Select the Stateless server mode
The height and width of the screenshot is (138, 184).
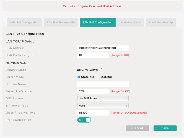[x=79, y=77]
